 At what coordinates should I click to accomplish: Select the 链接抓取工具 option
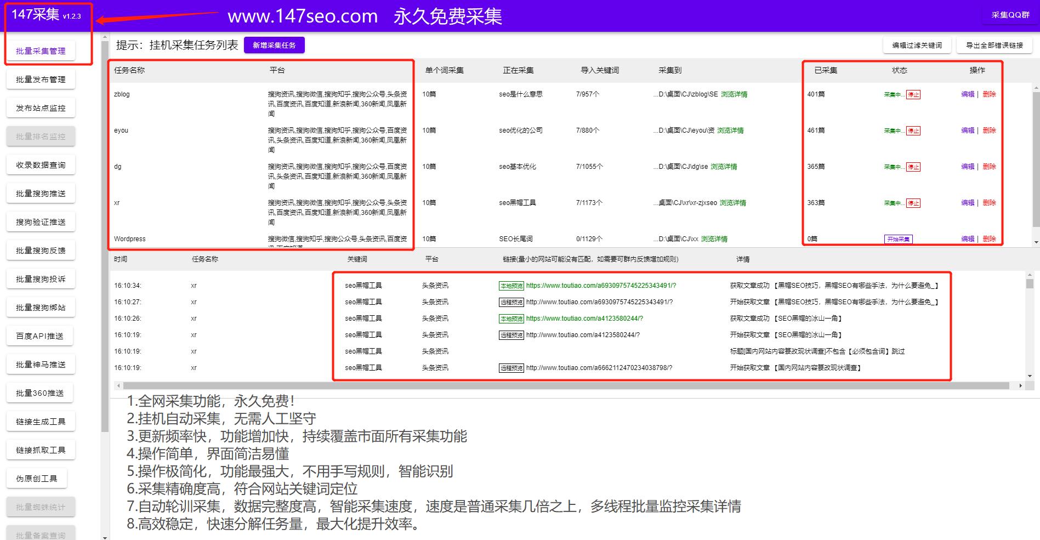(x=41, y=449)
